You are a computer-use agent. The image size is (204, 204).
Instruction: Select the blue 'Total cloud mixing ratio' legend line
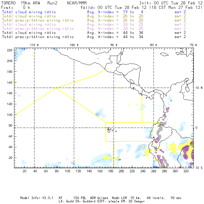coord(29,12)
